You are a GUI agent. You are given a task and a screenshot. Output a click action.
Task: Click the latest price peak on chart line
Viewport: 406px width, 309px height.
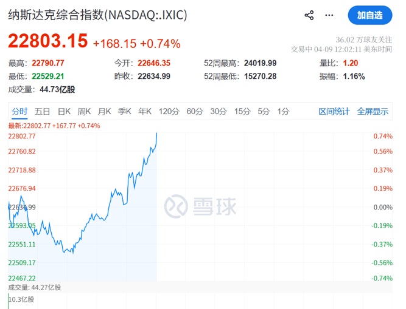coord(156,133)
